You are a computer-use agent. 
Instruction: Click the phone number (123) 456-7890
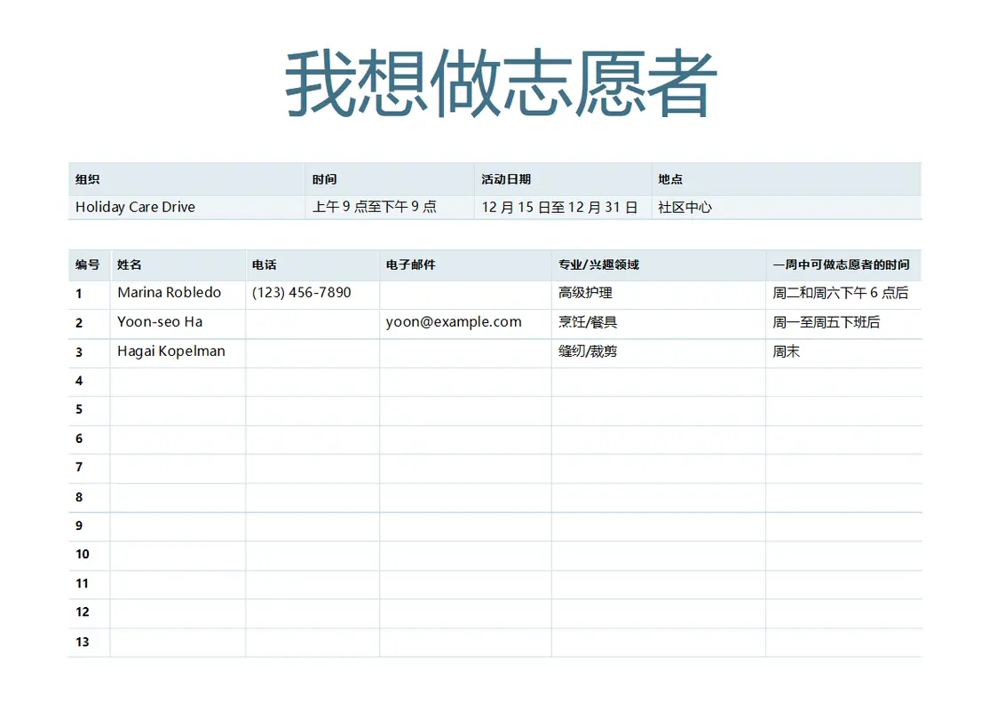pos(301,292)
